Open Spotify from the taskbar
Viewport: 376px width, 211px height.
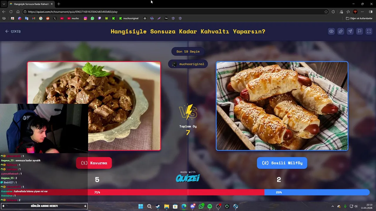[x=210, y=206]
